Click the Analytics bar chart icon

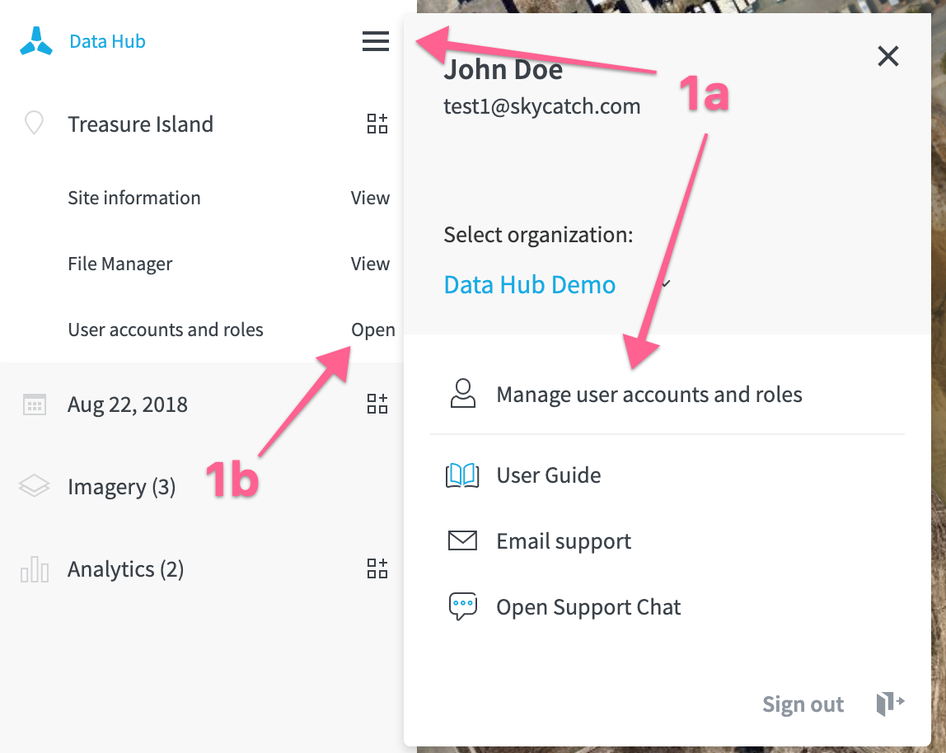tap(35, 569)
